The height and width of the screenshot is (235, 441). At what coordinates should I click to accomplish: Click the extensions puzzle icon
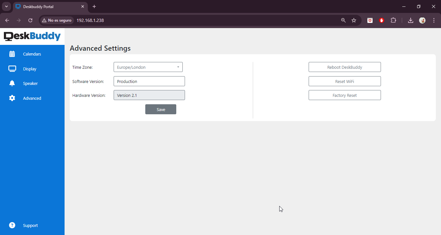click(x=394, y=20)
